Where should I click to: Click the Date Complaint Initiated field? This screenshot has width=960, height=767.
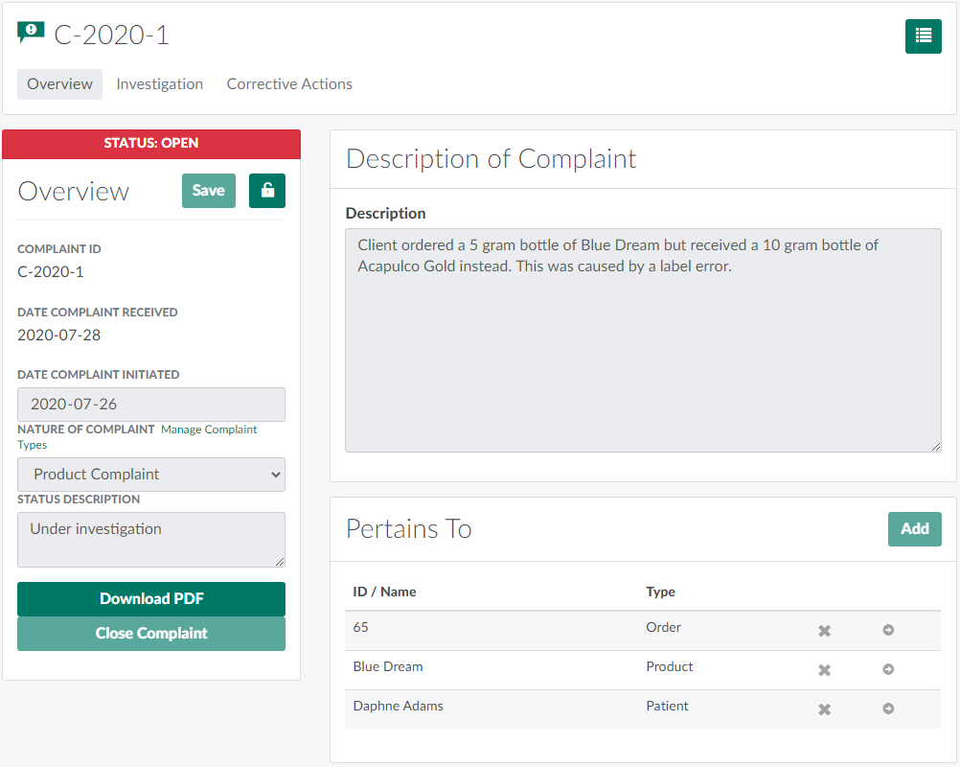(151, 405)
